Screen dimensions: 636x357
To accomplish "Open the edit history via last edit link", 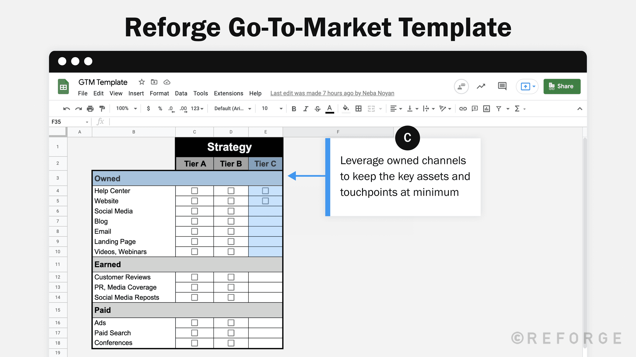I will [x=332, y=93].
